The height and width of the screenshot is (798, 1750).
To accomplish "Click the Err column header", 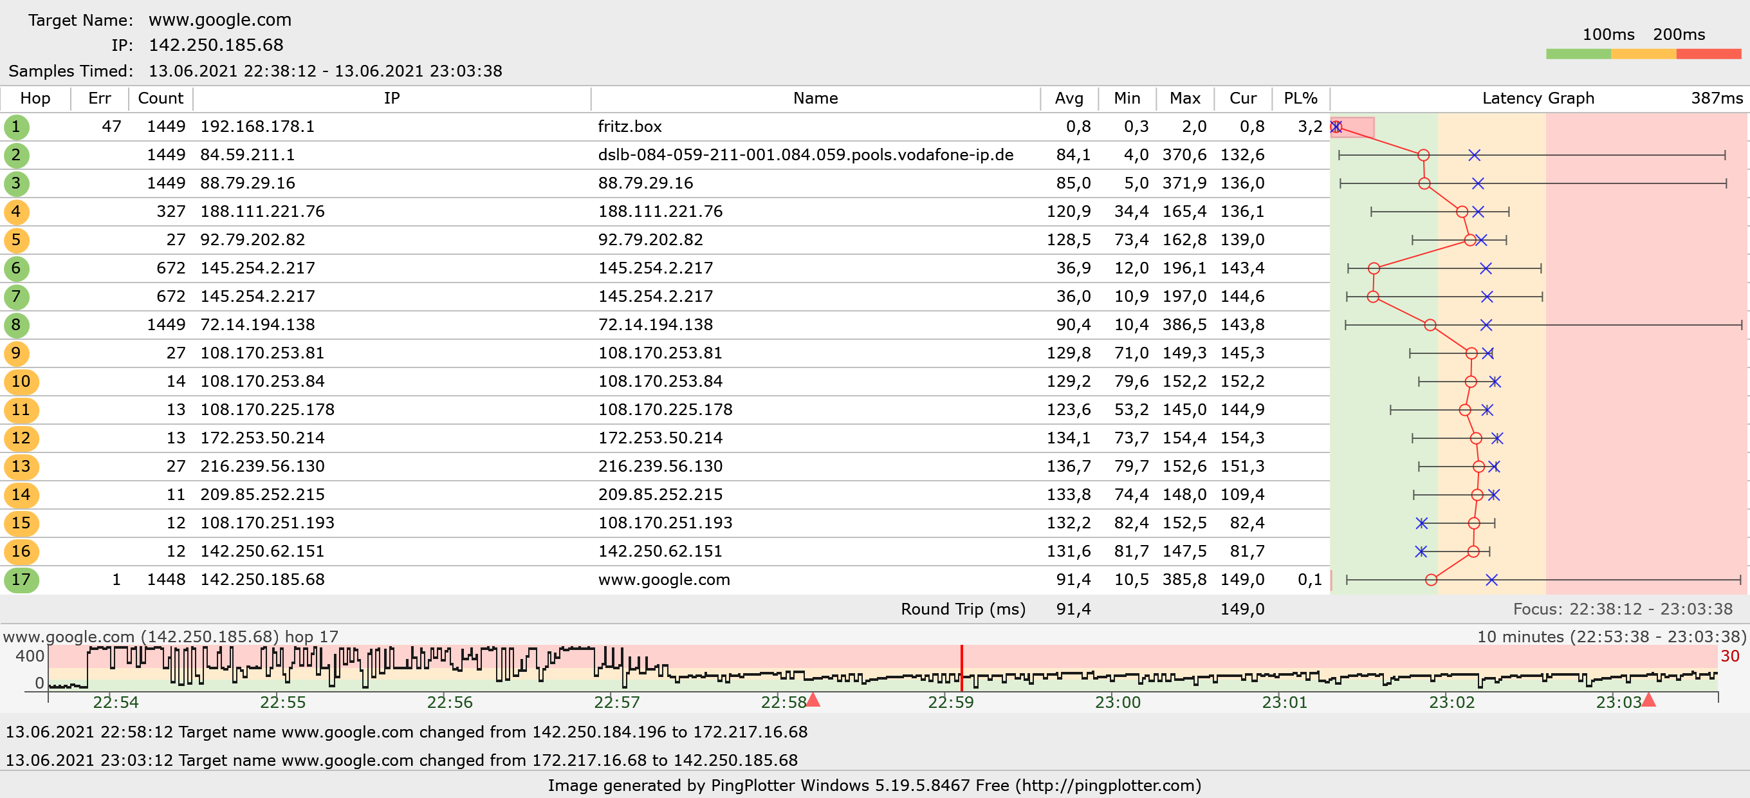I will 100,98.
